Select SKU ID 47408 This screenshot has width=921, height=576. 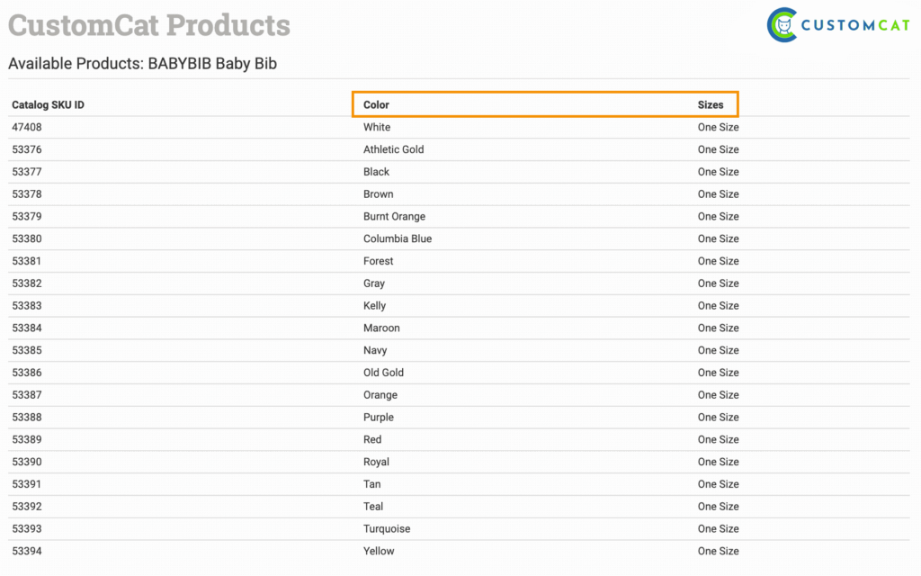click(x=27, y=127)
